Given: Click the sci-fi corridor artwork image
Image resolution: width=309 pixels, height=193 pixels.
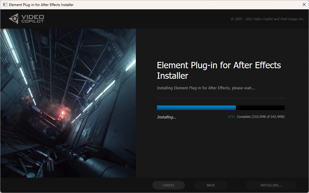Looking at the screenshot, I should [x=68, y=103].
